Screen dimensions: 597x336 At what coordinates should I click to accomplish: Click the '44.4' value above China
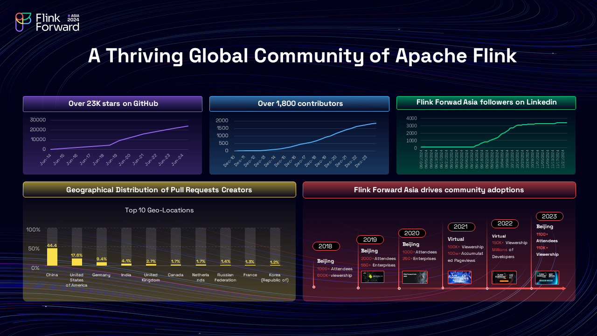pyautogui.click(x=52, y=245)
